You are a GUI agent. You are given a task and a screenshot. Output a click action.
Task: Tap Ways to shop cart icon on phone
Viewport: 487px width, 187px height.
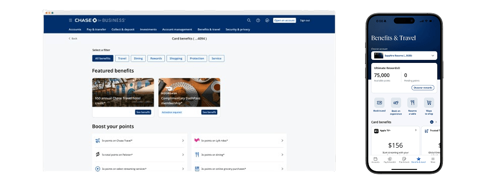click(x=429, y=103)
